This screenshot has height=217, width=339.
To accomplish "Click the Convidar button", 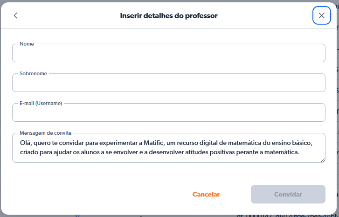I will 288,194.
